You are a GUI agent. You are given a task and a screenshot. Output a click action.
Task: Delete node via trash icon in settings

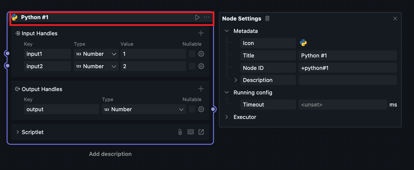(267, 18)
